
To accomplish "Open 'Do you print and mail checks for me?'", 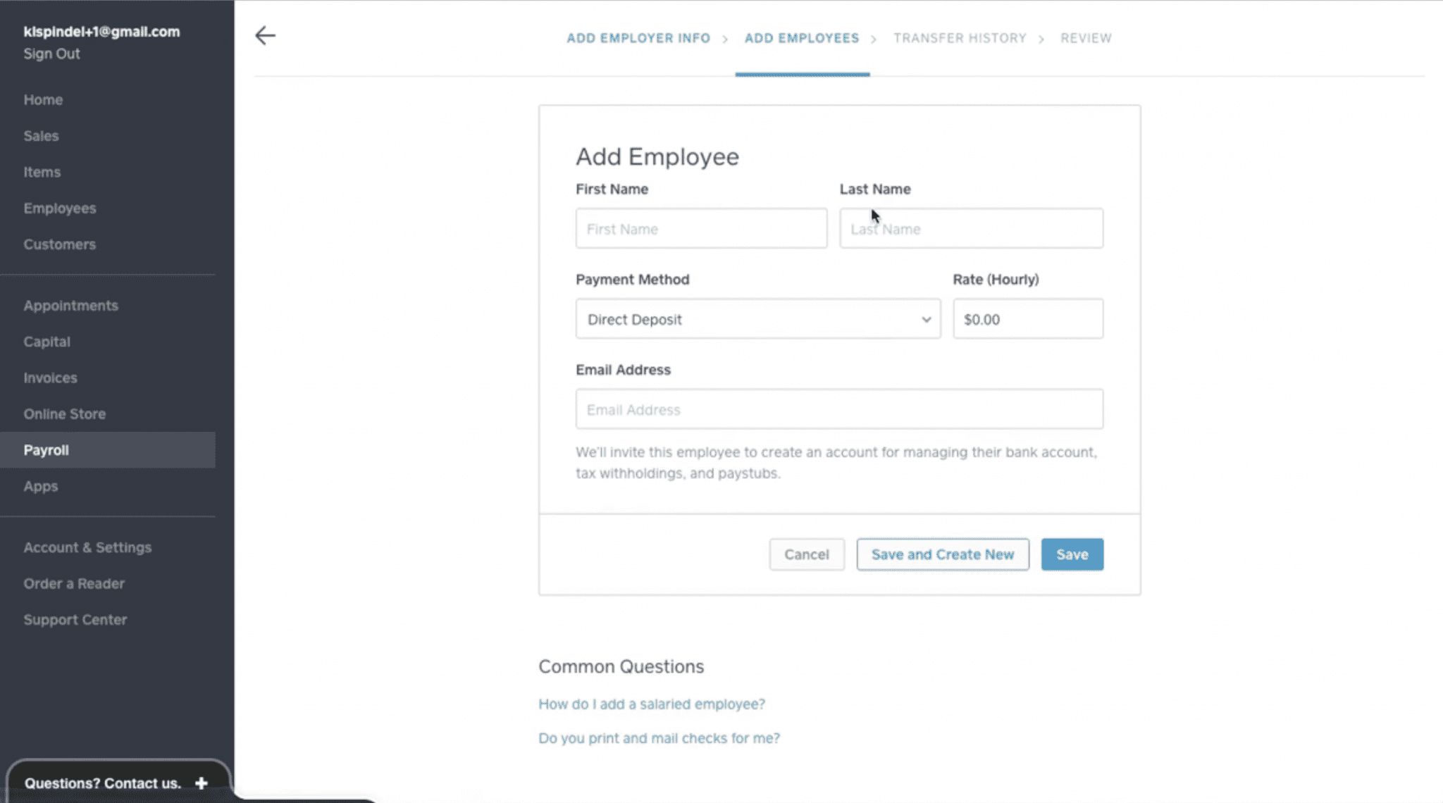I will click(659, 737).
